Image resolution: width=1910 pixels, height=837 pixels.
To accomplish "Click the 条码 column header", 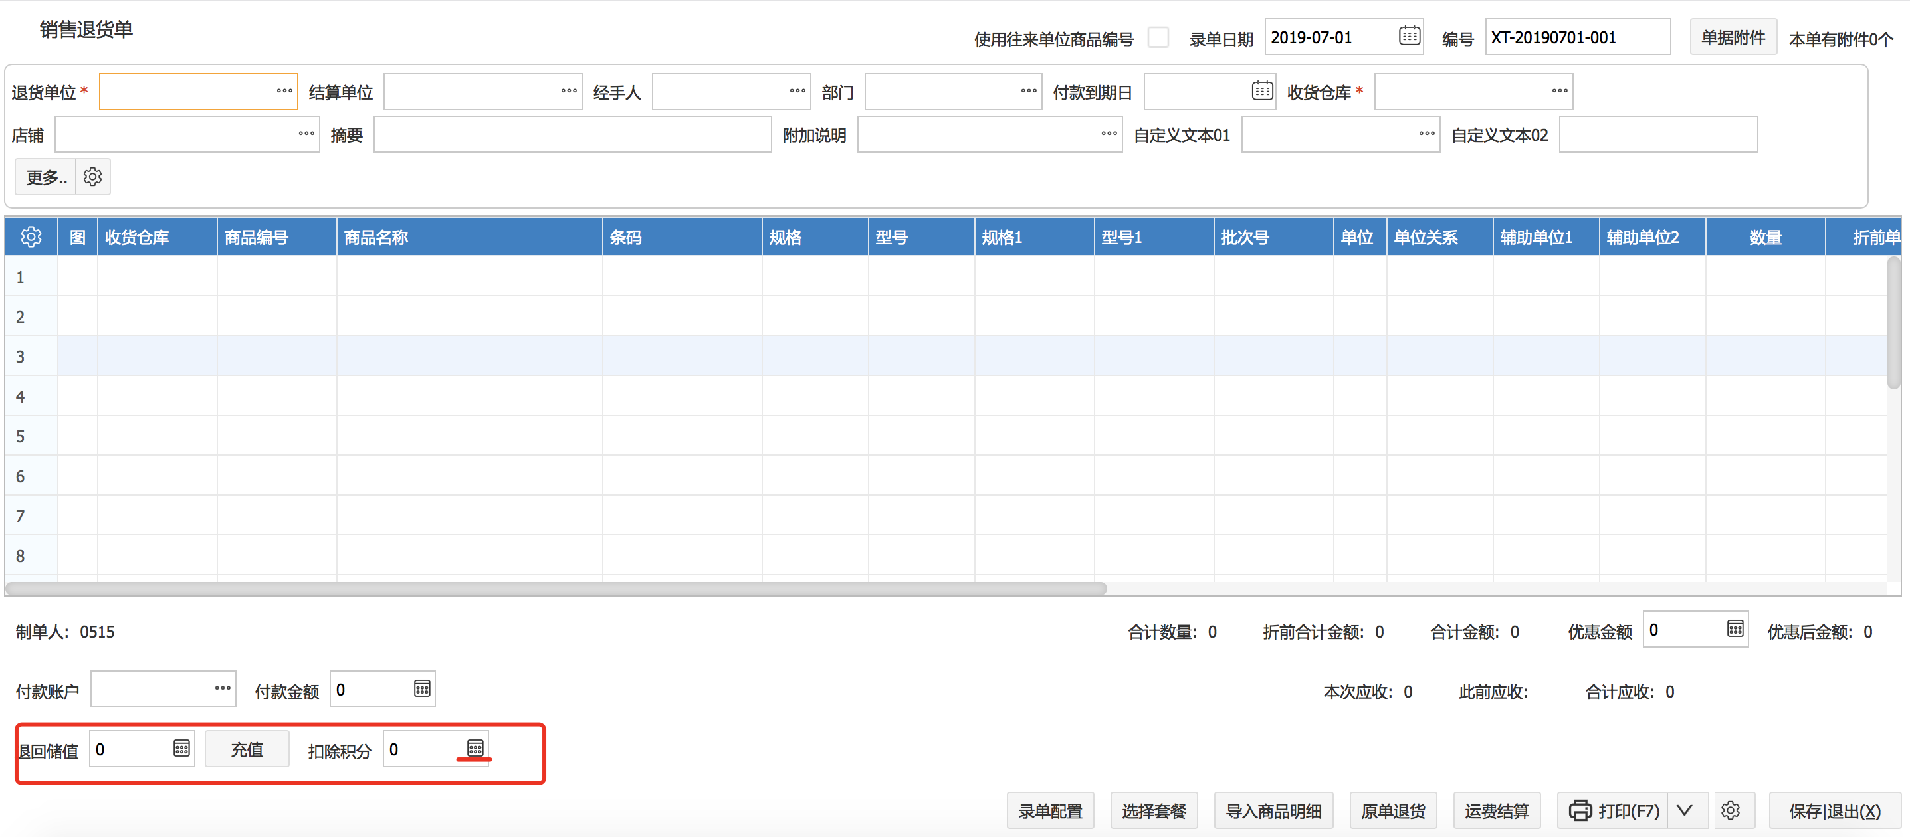I will point(683,237).
